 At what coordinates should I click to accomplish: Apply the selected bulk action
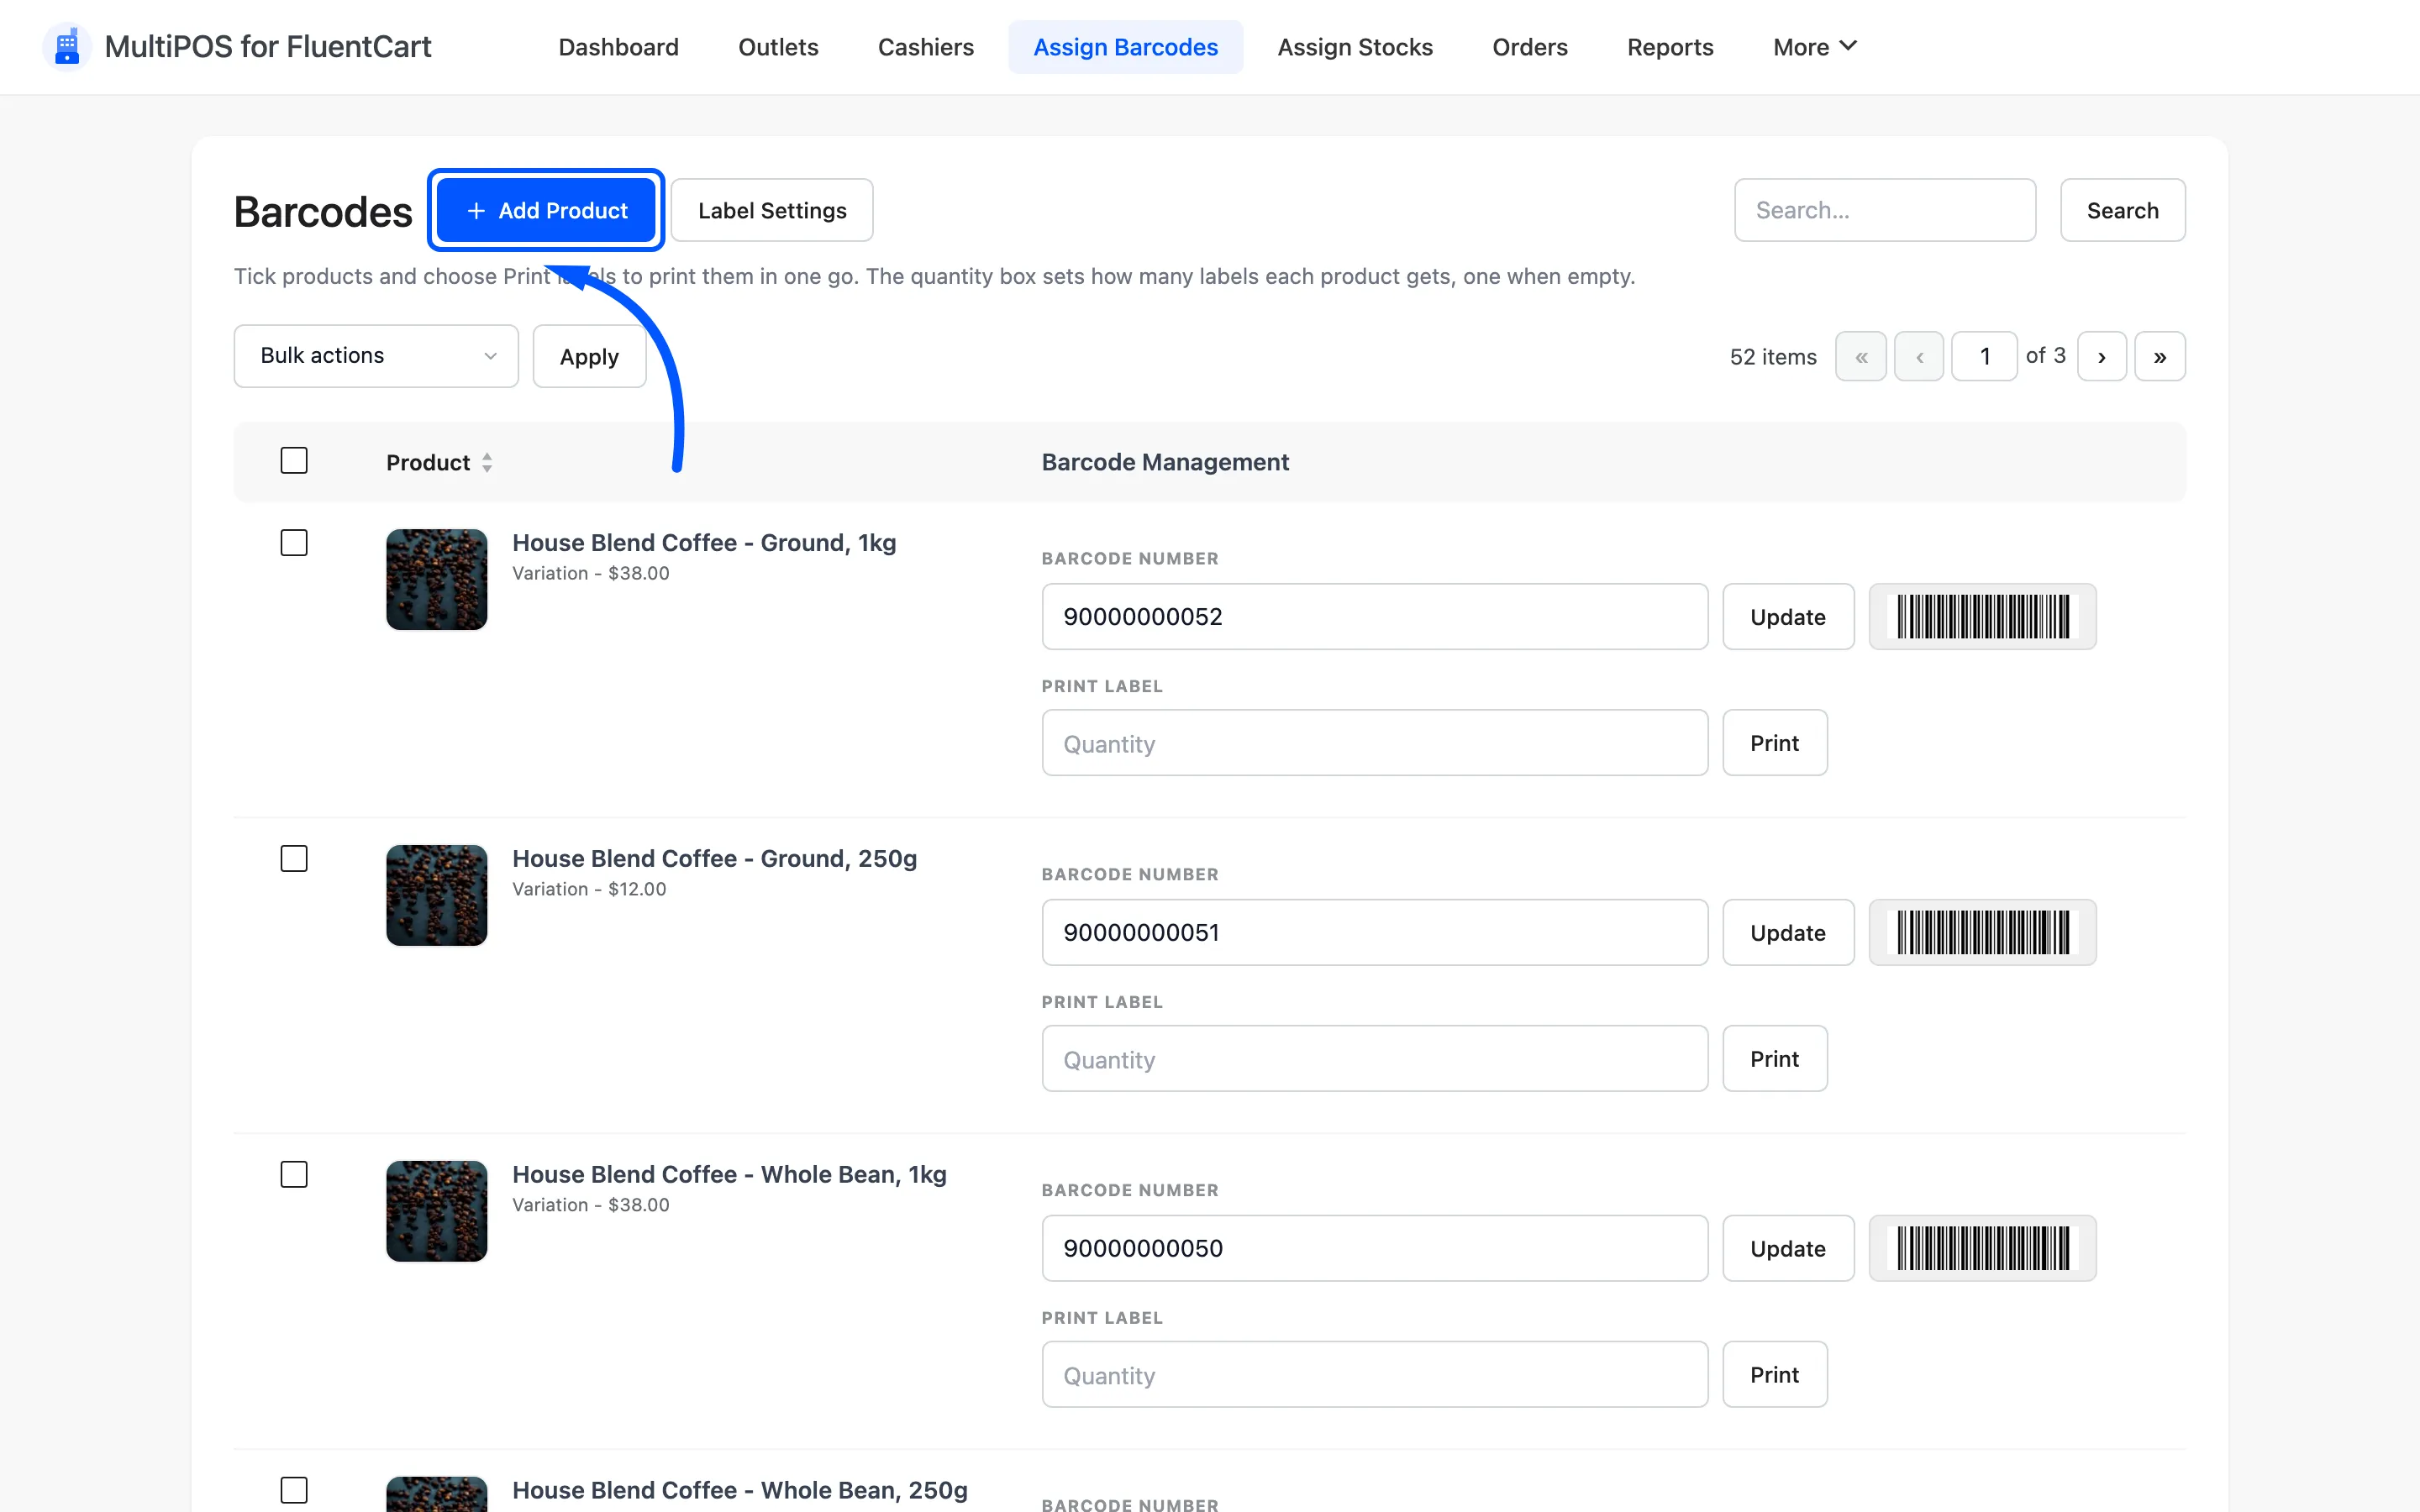coord(589,357)
